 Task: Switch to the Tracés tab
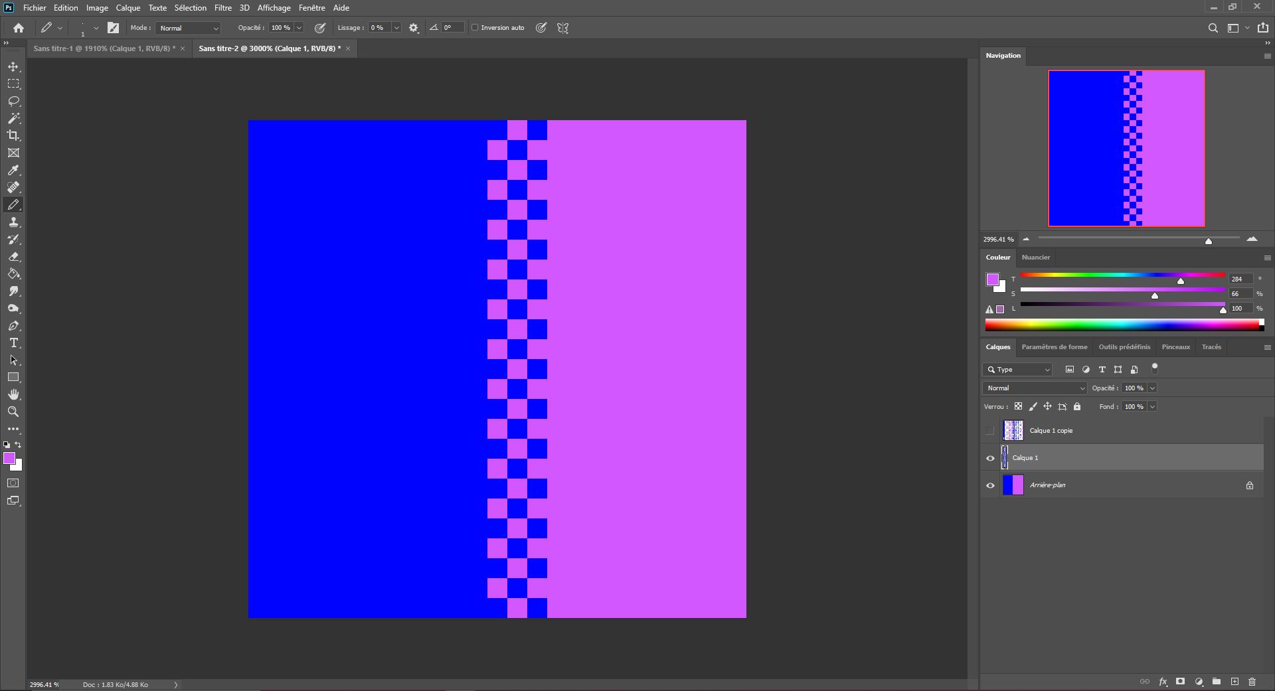1211,346
